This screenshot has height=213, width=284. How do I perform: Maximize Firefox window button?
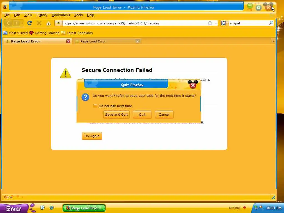259,7
